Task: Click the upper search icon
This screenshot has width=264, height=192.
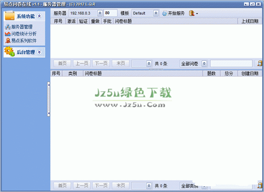Action: click(x=260, y=64)
